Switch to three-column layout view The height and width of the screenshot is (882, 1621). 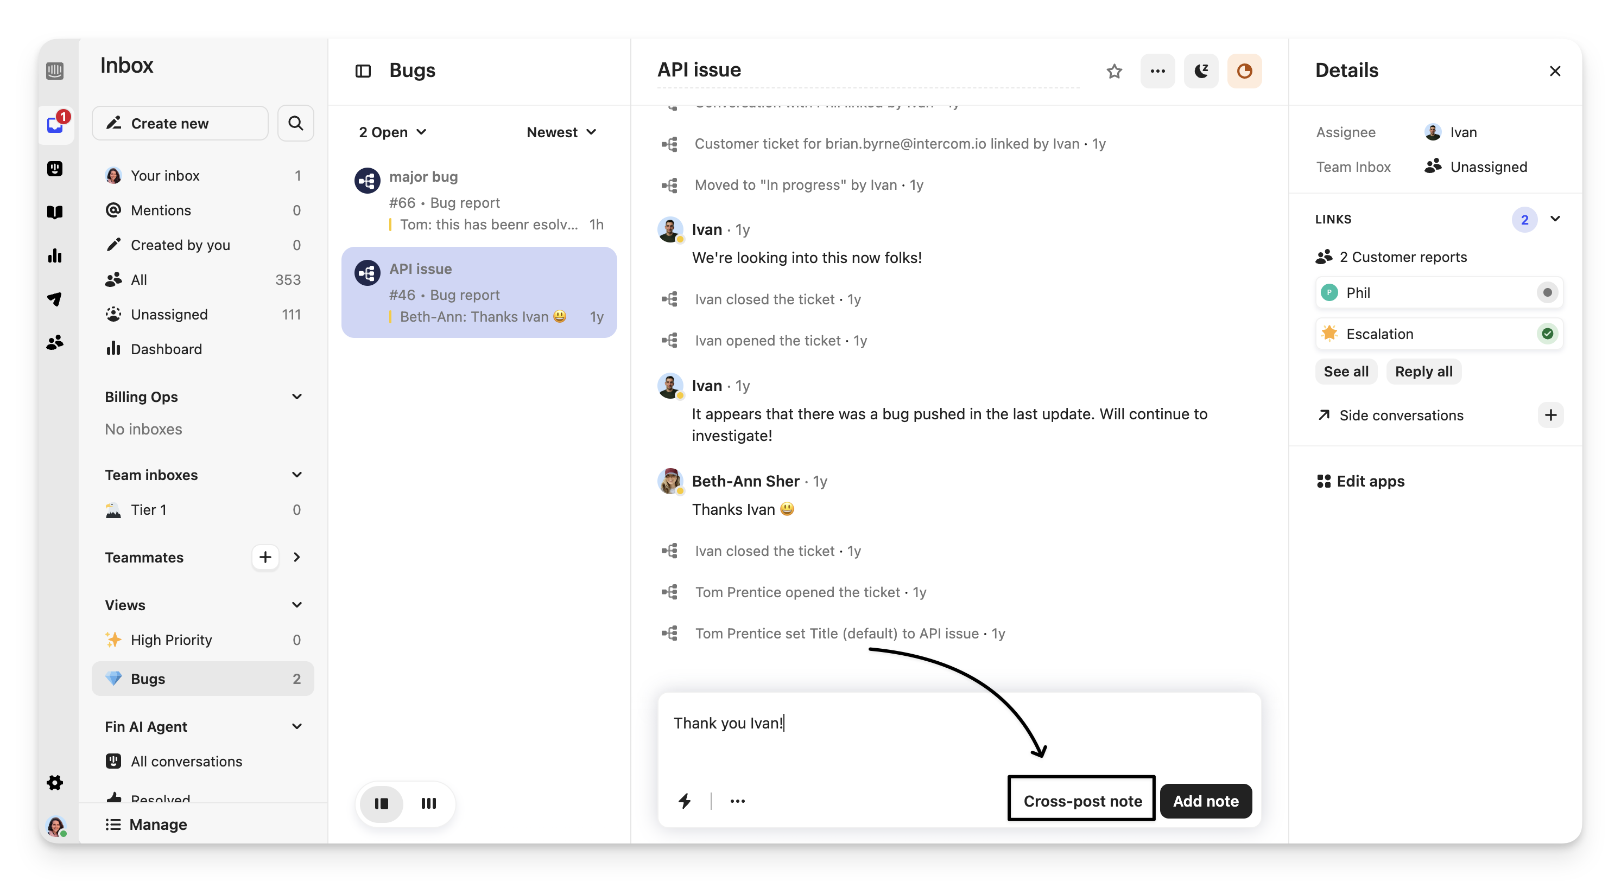point(428,803)
